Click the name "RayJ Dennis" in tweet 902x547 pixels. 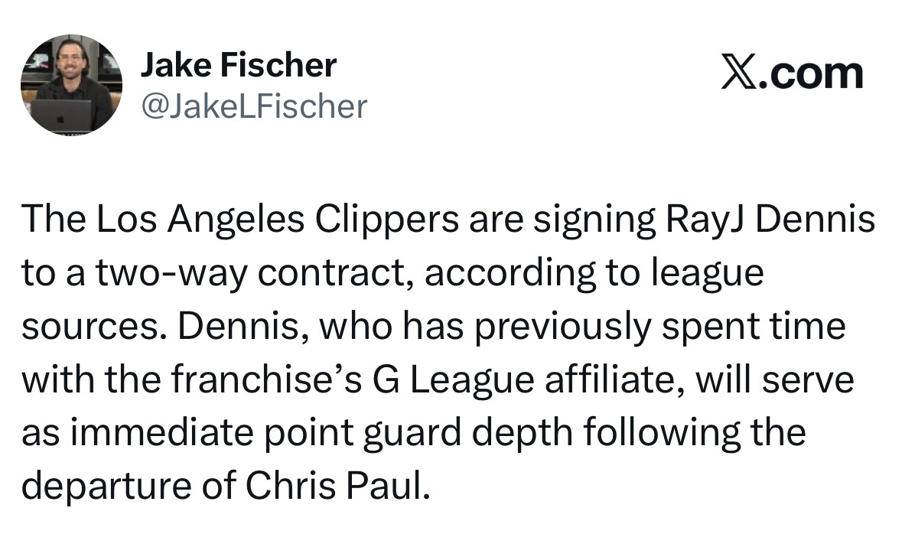tap(770, 220)
